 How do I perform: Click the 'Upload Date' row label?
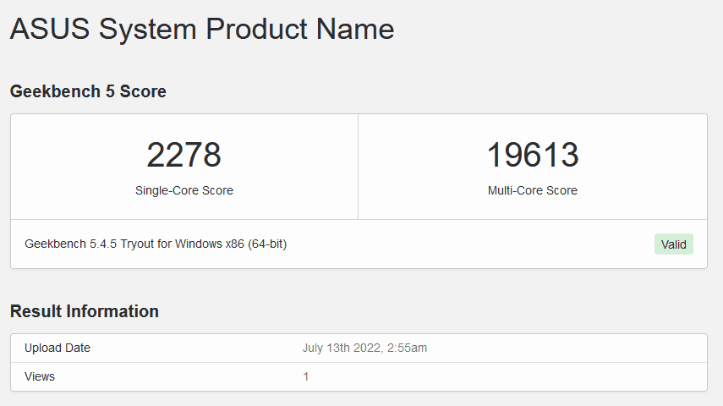(58, 348)
